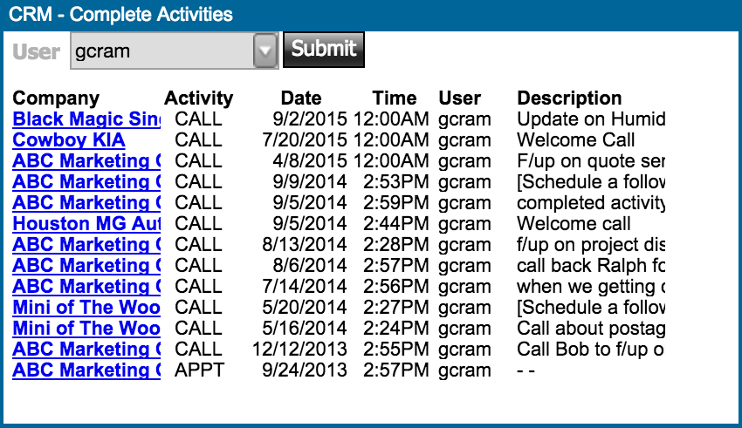Click the Date column header

point(301,99)
